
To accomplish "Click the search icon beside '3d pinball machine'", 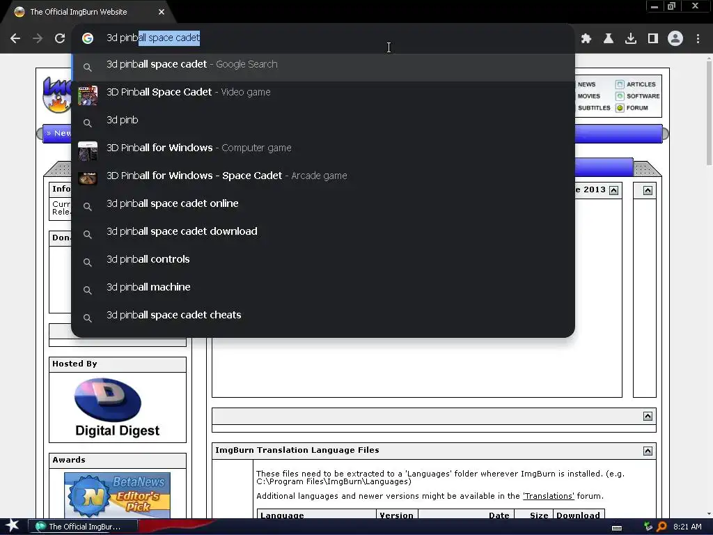I will 88,290.
